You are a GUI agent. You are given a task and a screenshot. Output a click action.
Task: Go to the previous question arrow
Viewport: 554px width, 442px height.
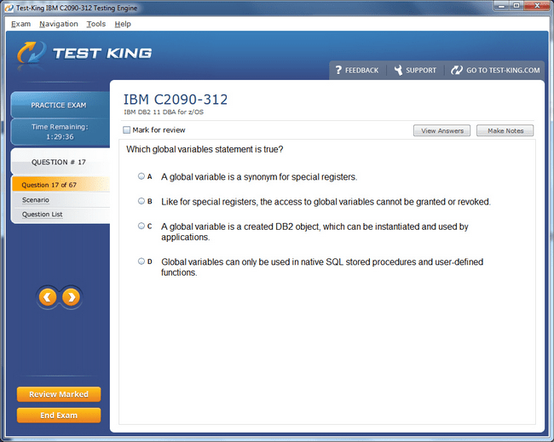48,297
